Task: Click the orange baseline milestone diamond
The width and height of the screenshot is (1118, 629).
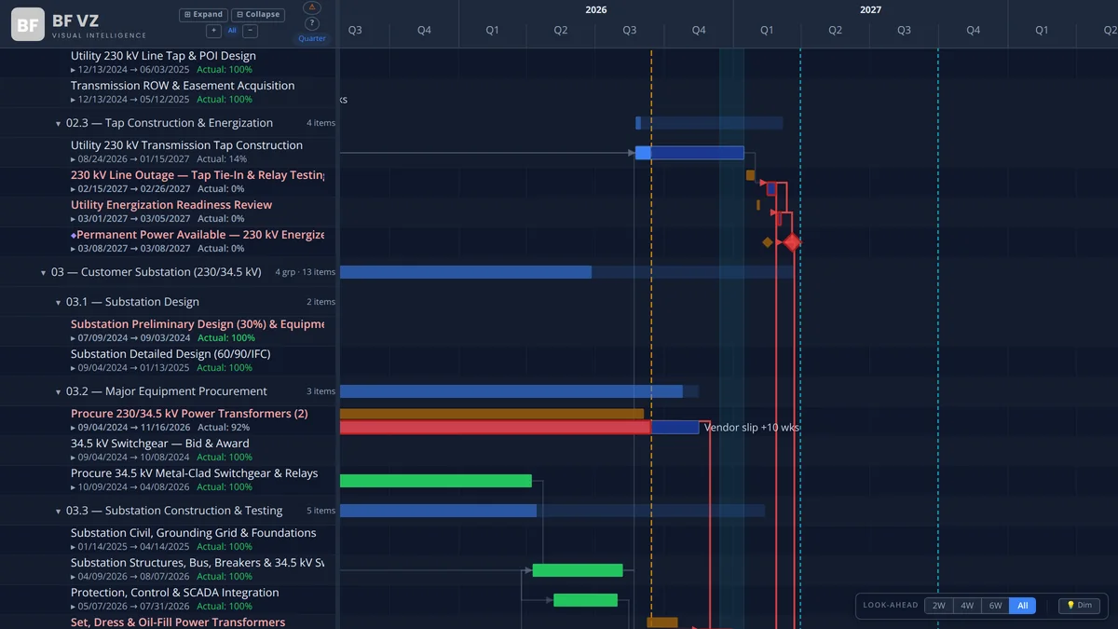Action: (768, 242)
